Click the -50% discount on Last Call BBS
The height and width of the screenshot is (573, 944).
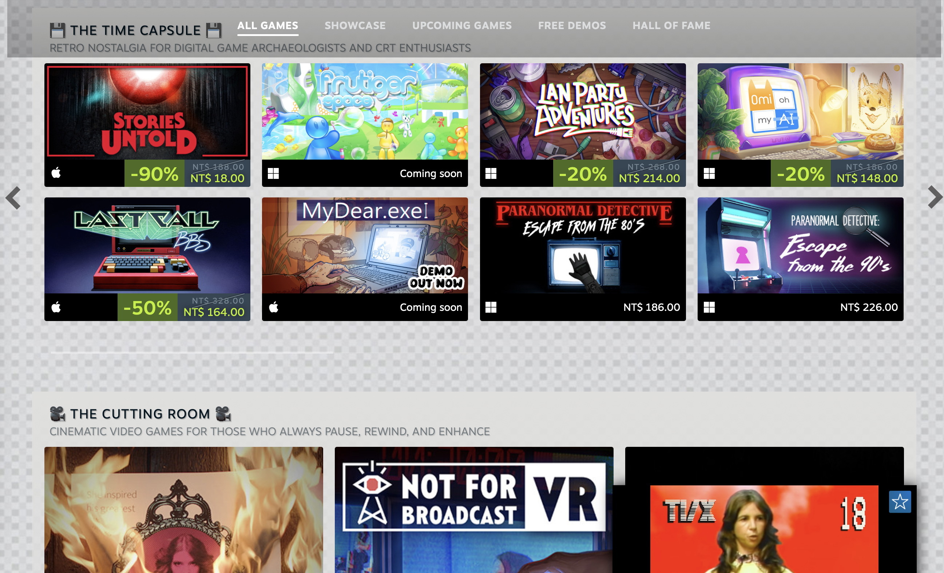pyautogui.click(x=147, y=307)
